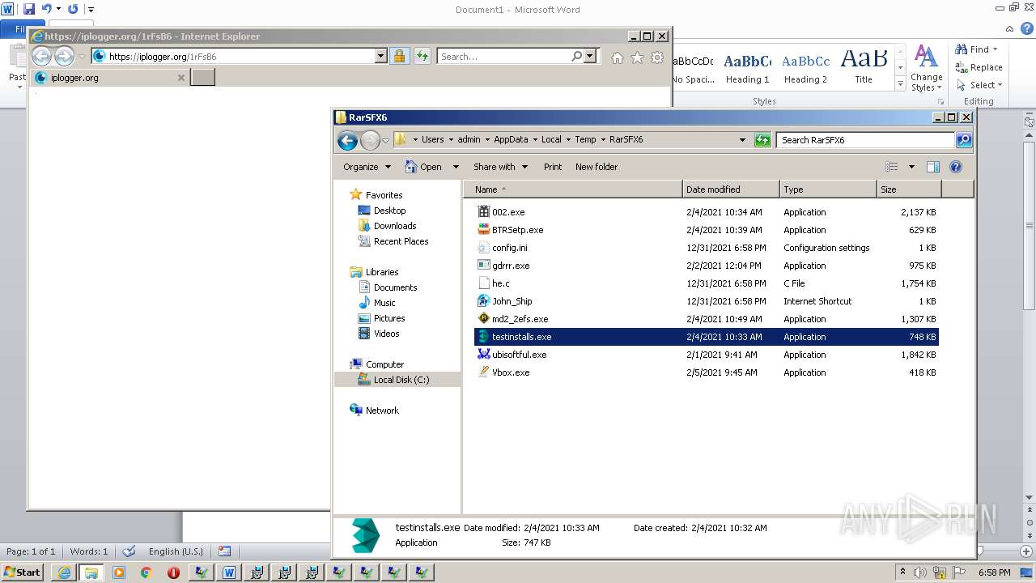
Task: Click the Search RarSFX6 box
Action: click(x=865, y=140)
